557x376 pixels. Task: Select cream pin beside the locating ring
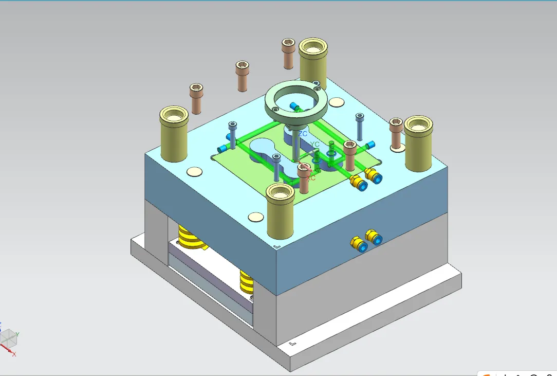point(336,103)
